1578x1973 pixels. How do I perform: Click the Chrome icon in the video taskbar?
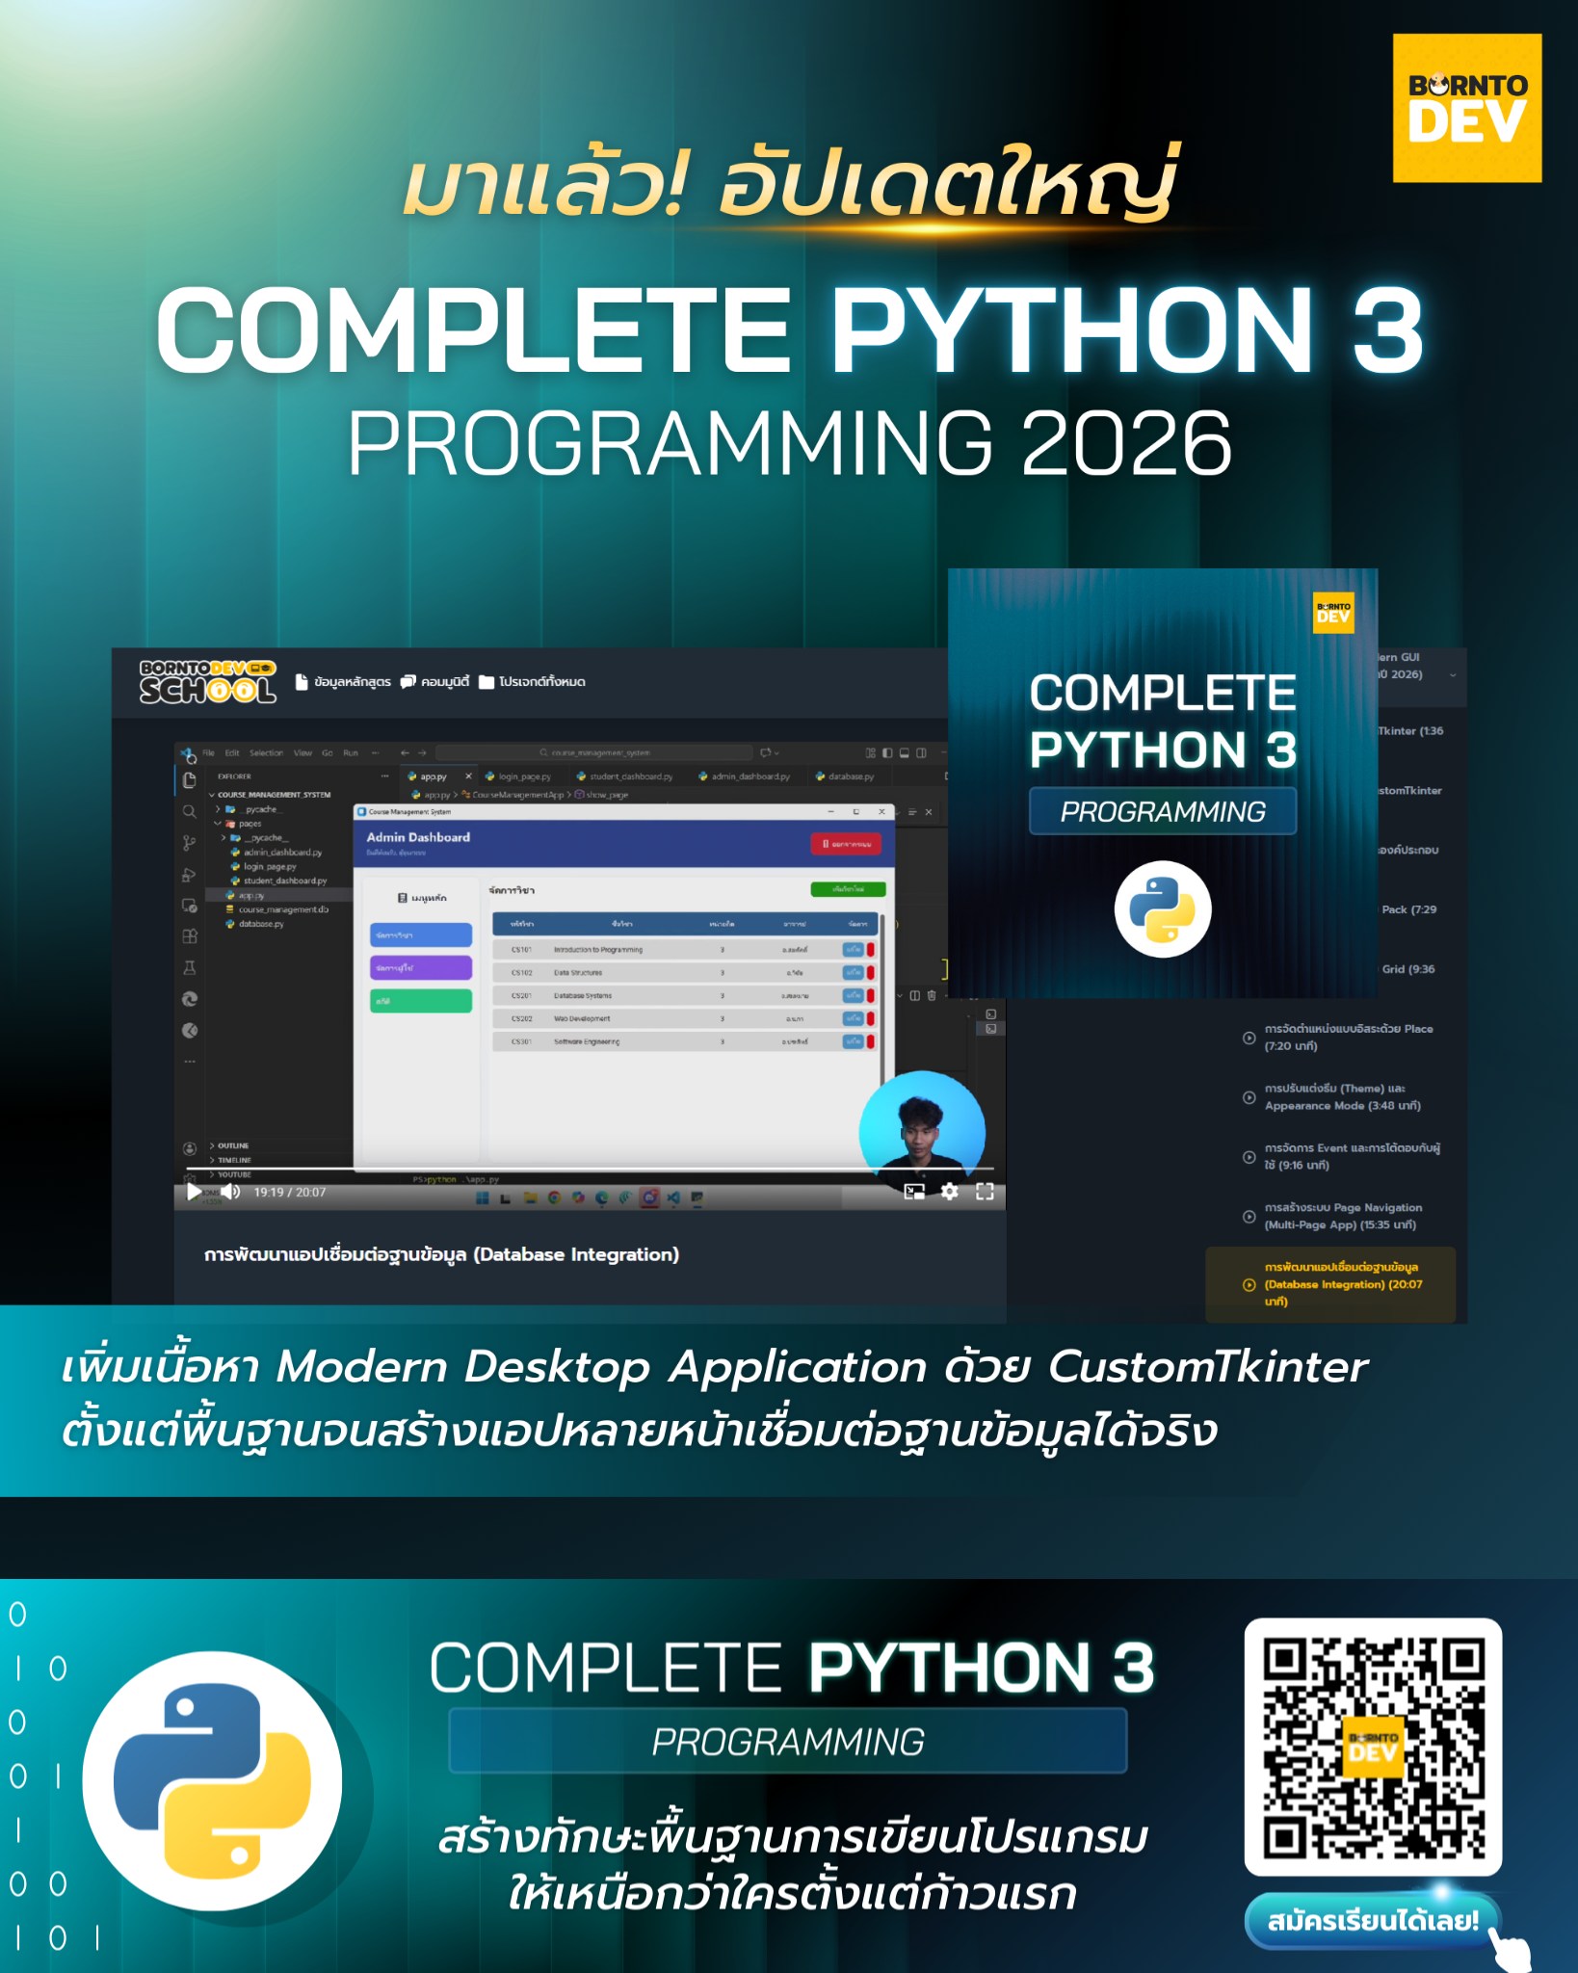tap(554, 1198)
